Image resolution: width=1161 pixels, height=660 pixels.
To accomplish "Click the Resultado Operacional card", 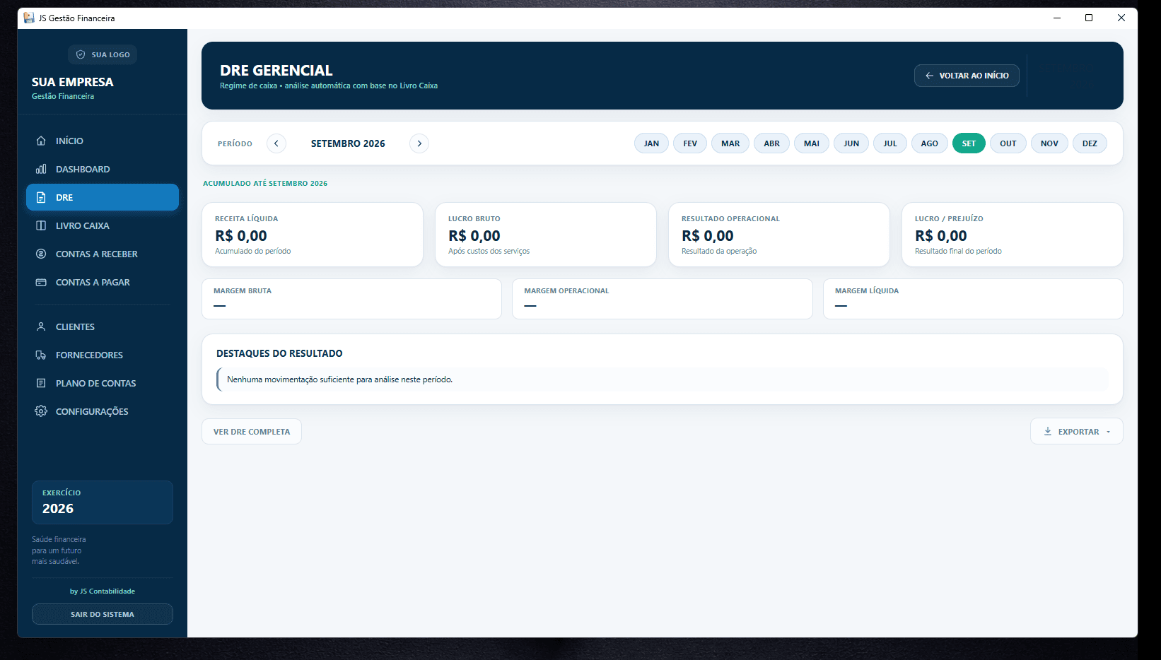I will [779, 235].
